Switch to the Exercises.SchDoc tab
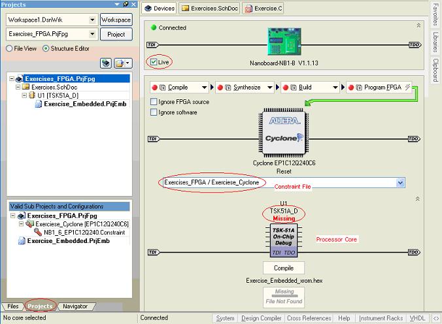442x324 pixels. coord(210,8)
